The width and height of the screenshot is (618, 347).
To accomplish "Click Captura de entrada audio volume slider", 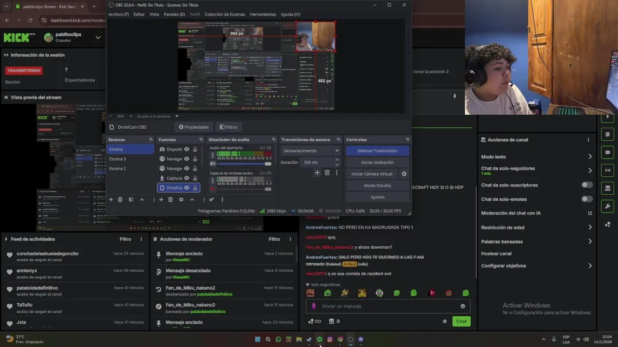I will 244,189.
